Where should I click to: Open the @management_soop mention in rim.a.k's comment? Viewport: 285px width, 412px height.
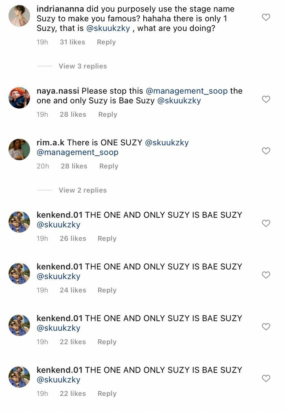coord(77,152)
